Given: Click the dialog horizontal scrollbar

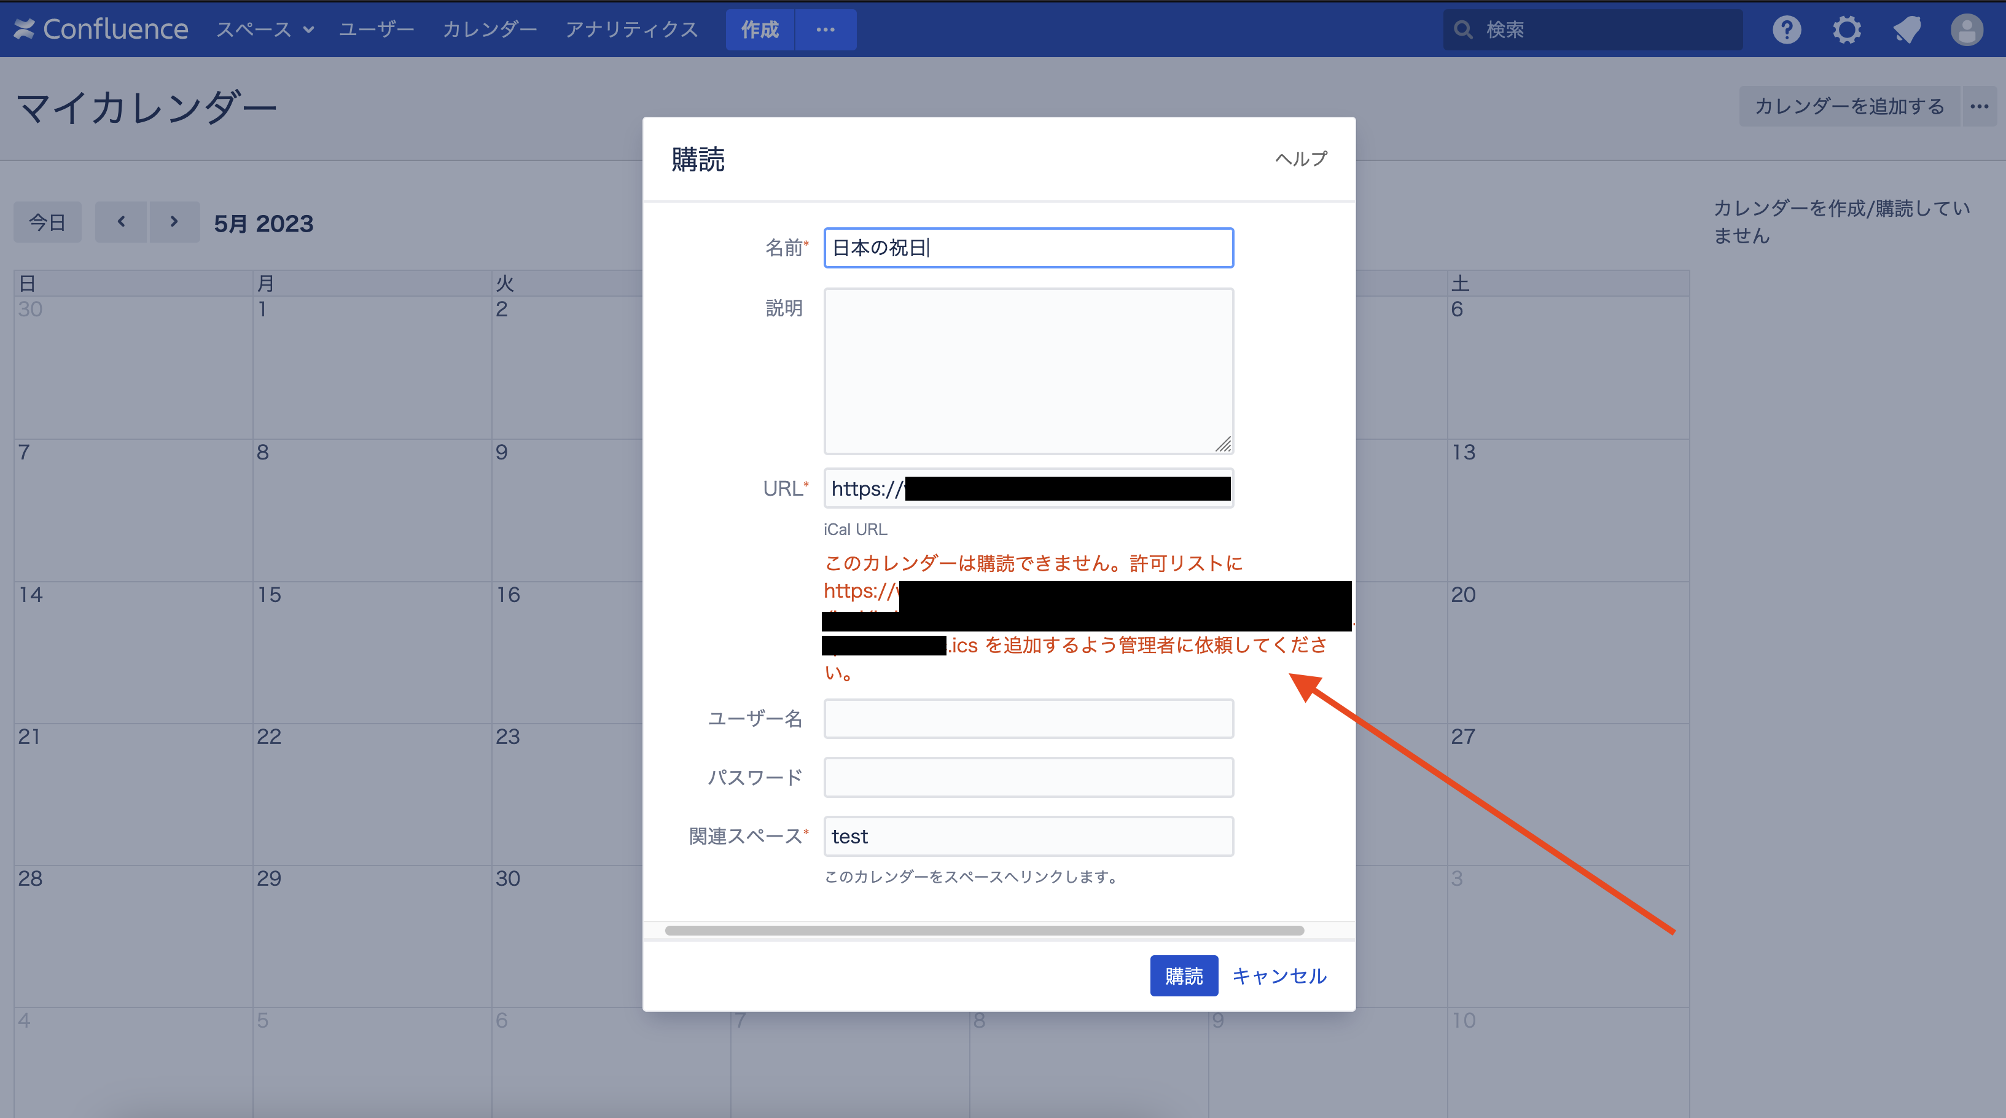Looking at the screenshot, I should pos(985,930).
